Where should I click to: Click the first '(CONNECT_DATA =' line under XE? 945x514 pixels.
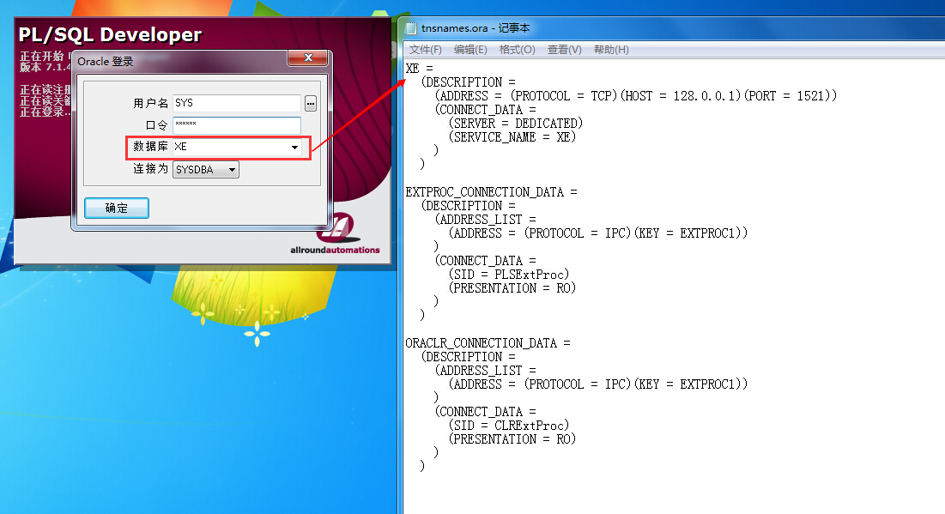pyautogui.click(x=485, y=110)
